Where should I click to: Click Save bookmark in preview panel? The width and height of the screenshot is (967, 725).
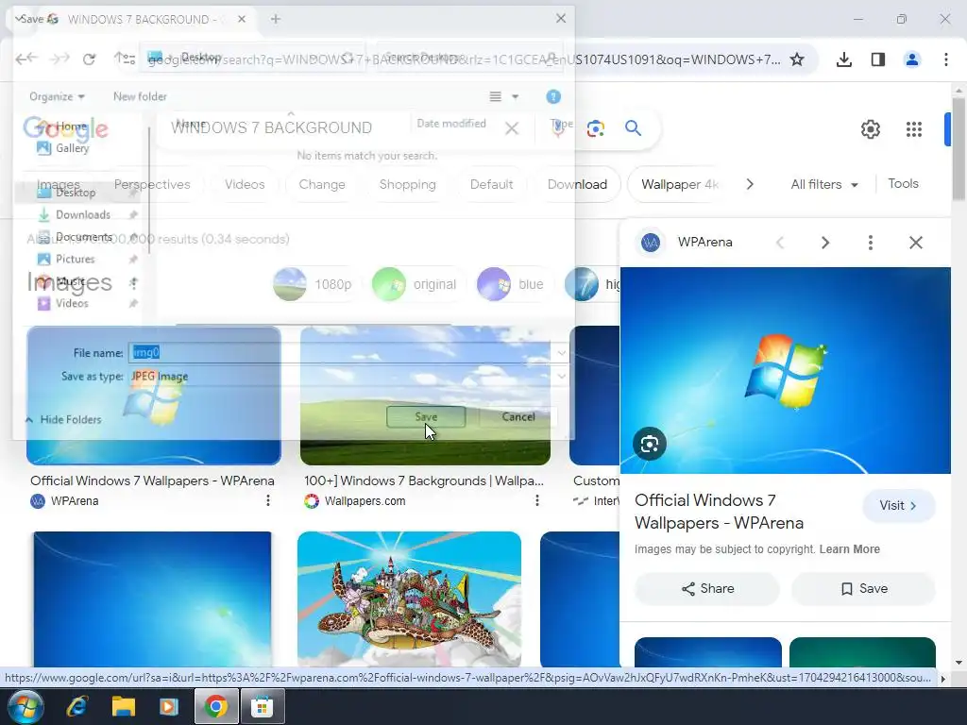(x=863, y=589)
